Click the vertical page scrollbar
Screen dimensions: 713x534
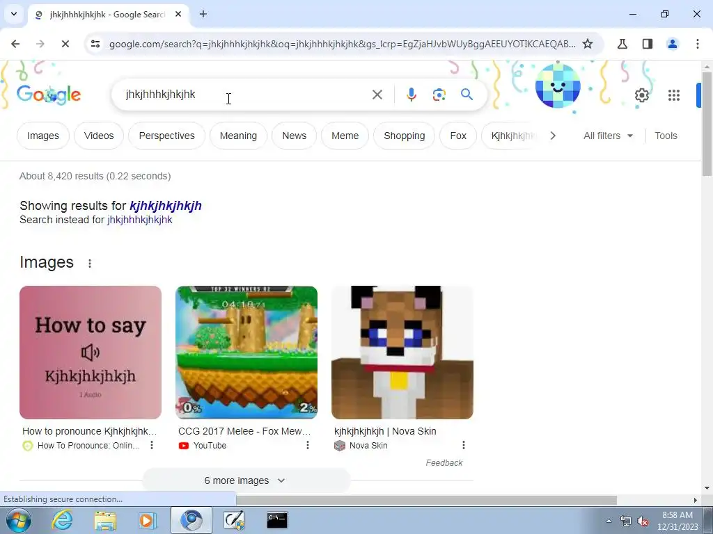pos(707,123)
